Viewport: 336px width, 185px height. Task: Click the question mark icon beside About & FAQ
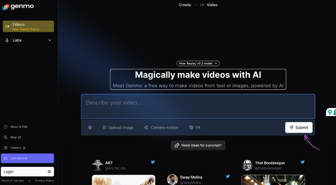[6, 127]
